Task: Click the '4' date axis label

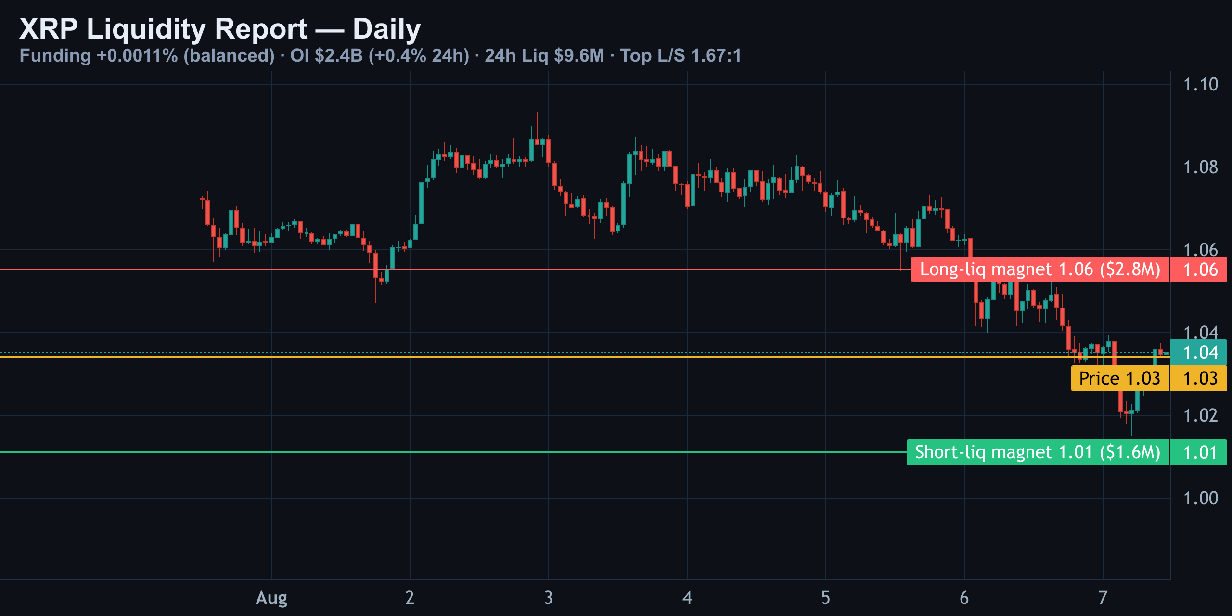Action: (x=687, y=598)
